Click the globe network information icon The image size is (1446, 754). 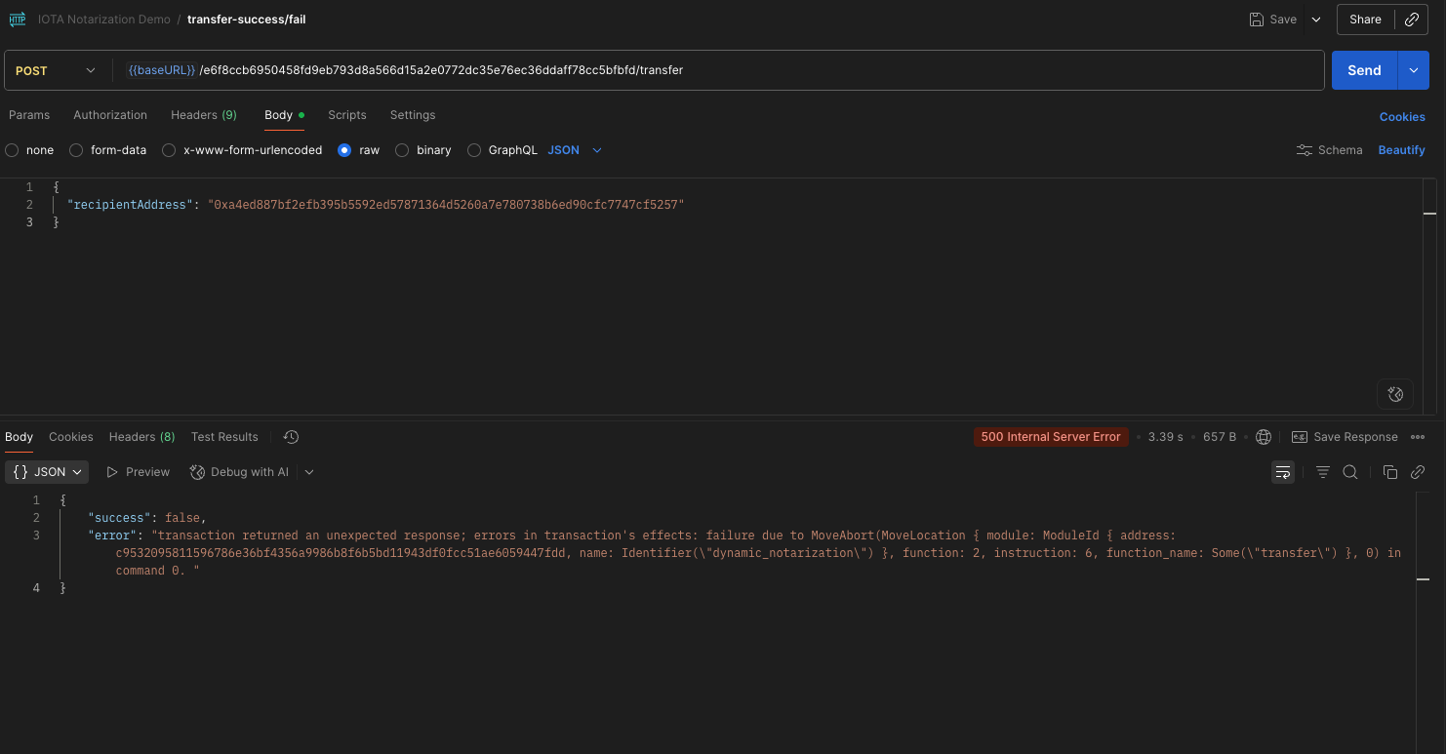coord(1264,436)
